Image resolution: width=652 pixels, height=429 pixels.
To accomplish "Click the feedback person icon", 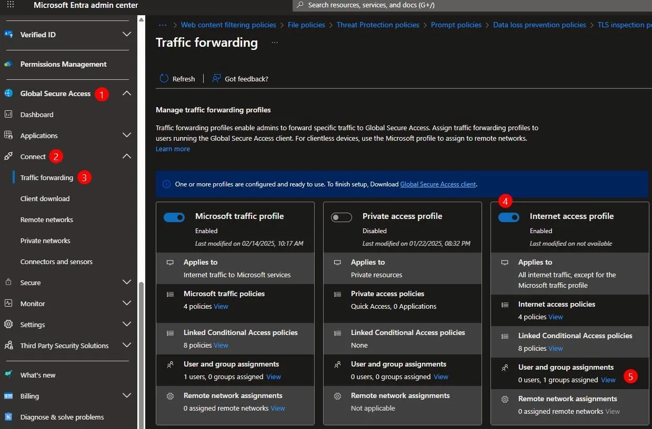I will coord(216,78).
